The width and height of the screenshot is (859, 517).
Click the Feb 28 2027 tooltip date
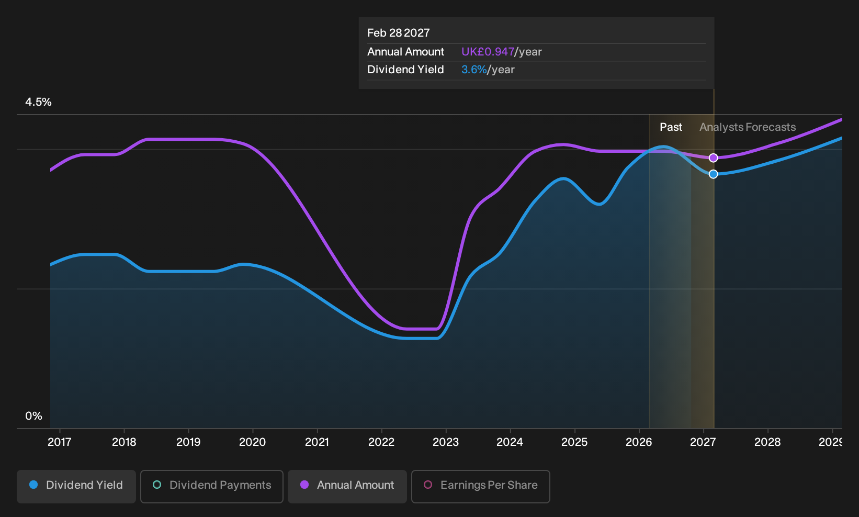pos(399,33)
